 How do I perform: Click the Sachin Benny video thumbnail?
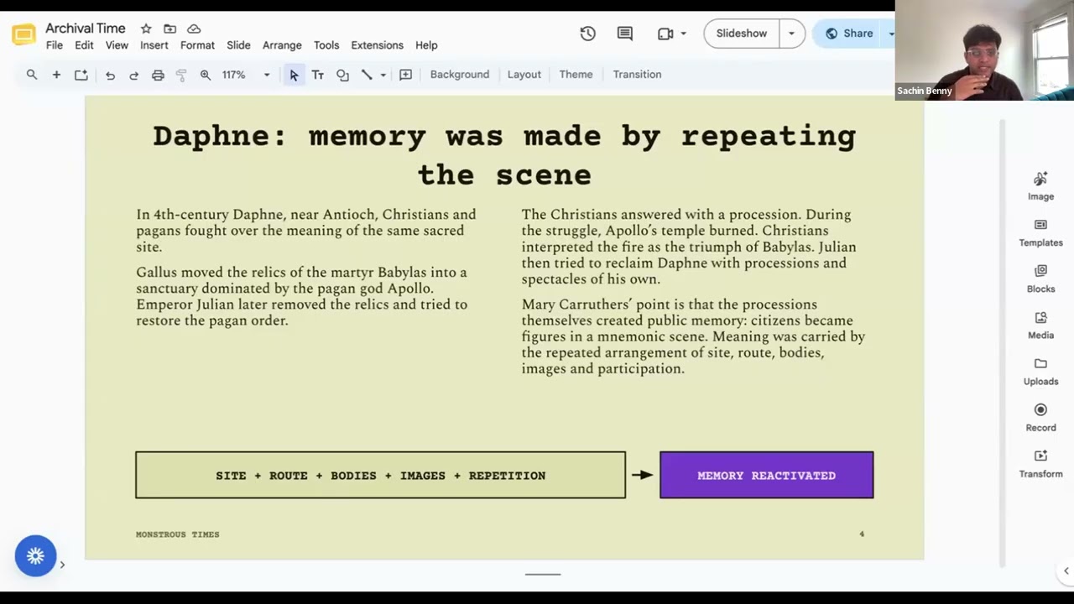(x=984, y=50)
